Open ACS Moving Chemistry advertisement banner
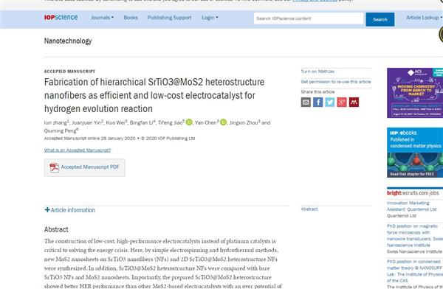The height and width of the screenshot is (289, 443). (x=415, y=93)
